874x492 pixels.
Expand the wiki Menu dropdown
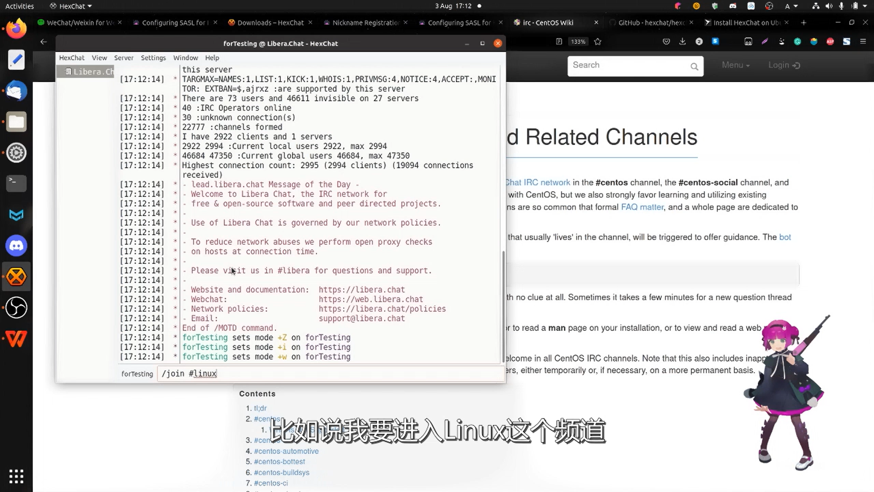click(736, 65)
